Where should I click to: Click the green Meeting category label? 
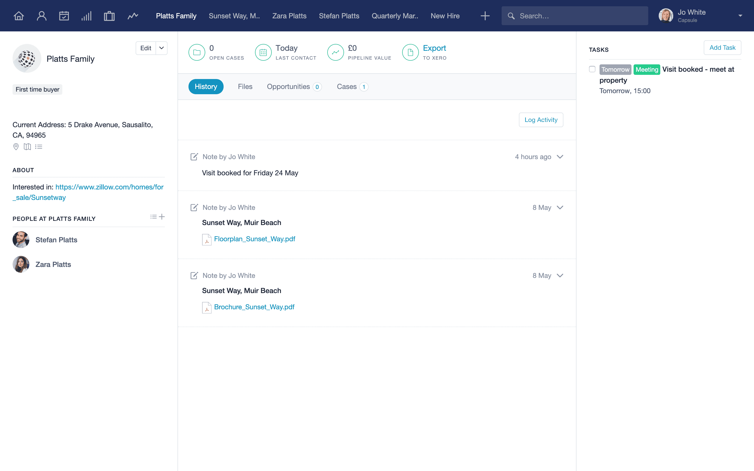coord(647,69)
